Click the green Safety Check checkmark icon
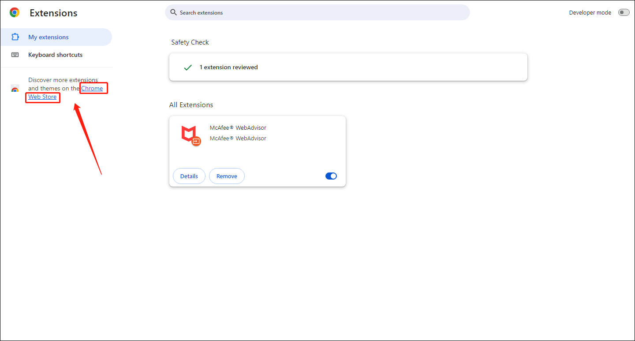 click(x=188, y=67)
